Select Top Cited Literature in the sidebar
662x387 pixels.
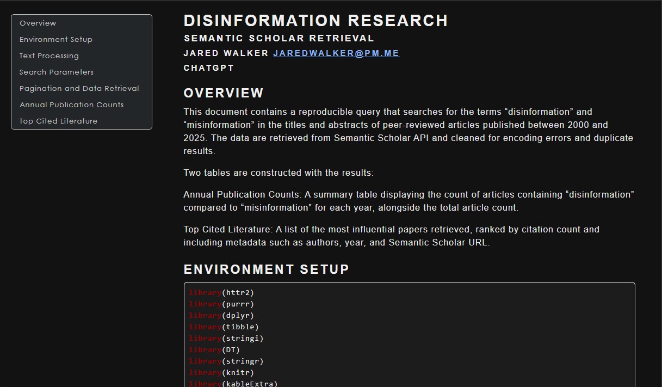[59, 121]
